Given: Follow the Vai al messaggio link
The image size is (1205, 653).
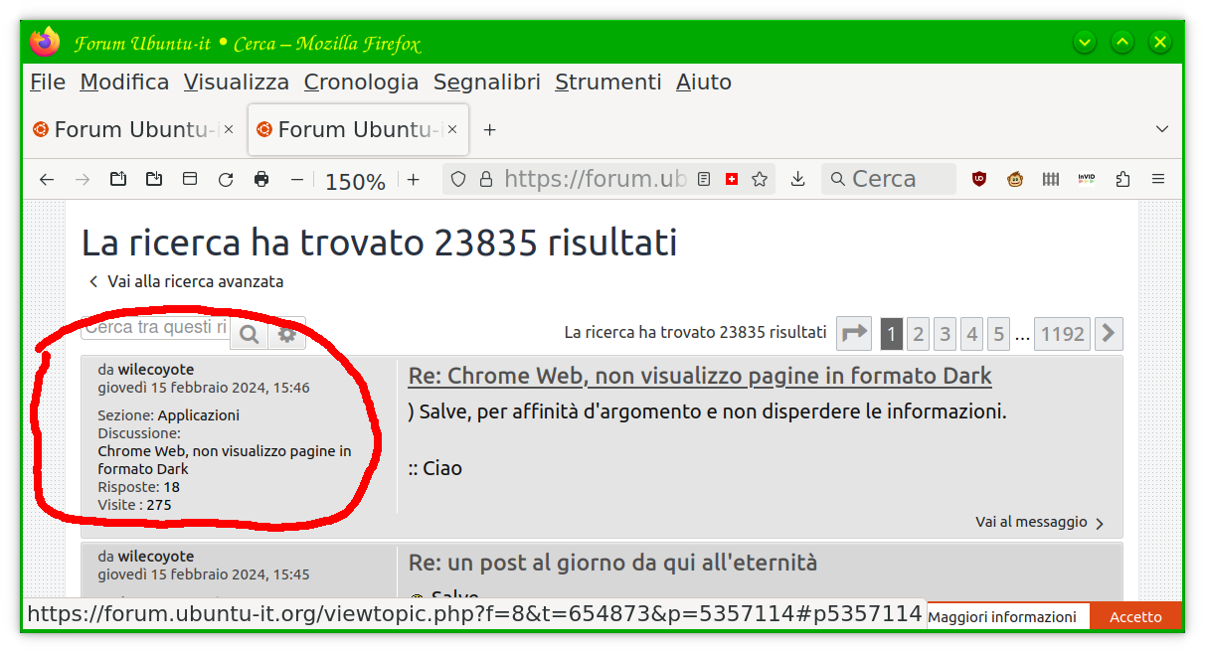Looking at the screenshot, I should 1040,522.
